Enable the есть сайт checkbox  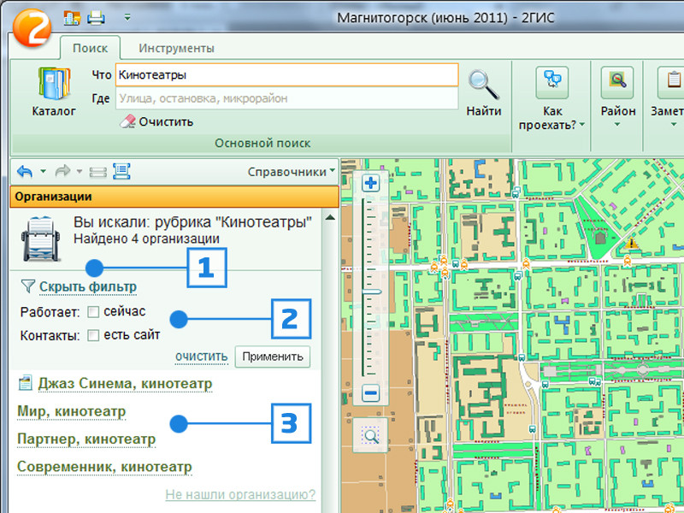pyautogui.click(x=93, y=335)
